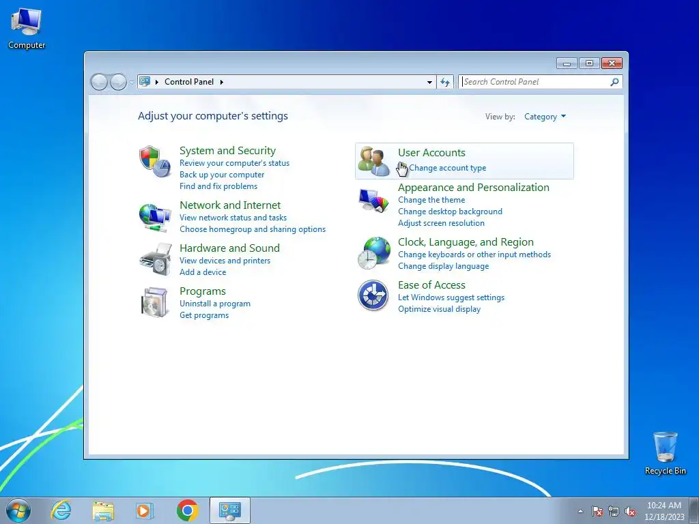699x524 pixels.
Task: Open Appearance and Personalization monitor icon
Action: (x=373, y=201)
